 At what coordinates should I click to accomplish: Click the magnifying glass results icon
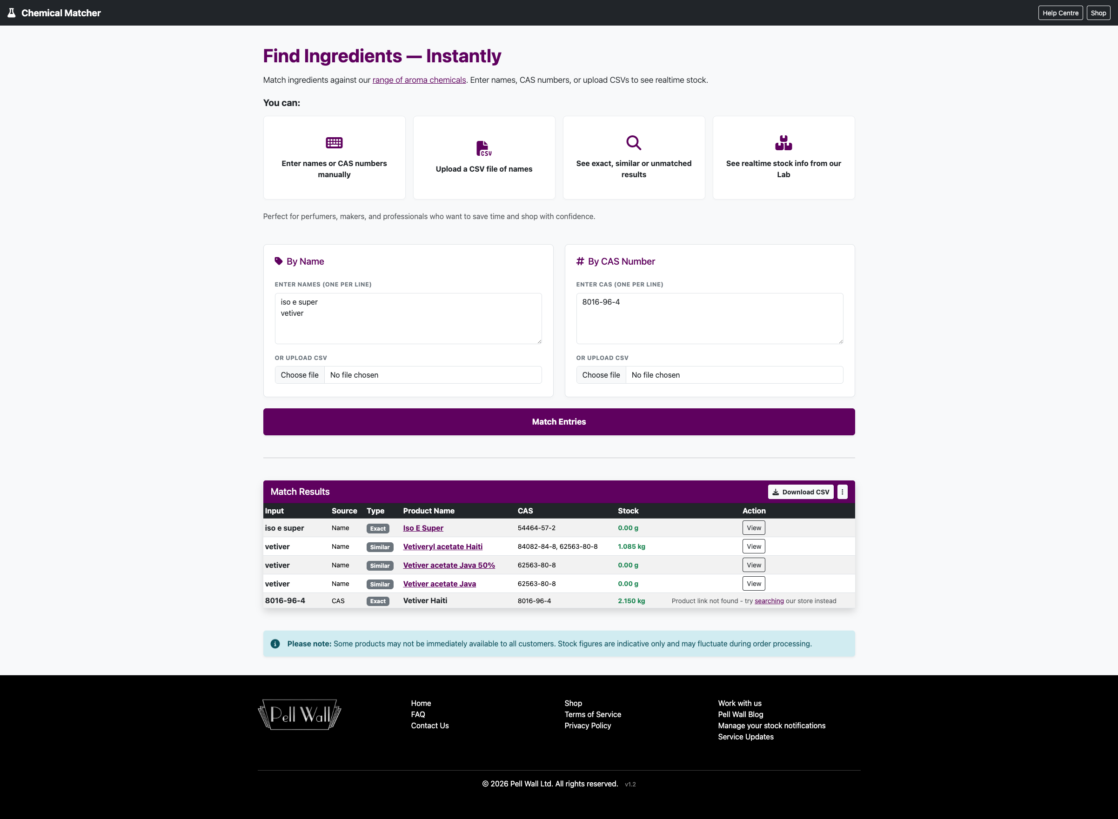click(x=633, y=143)
